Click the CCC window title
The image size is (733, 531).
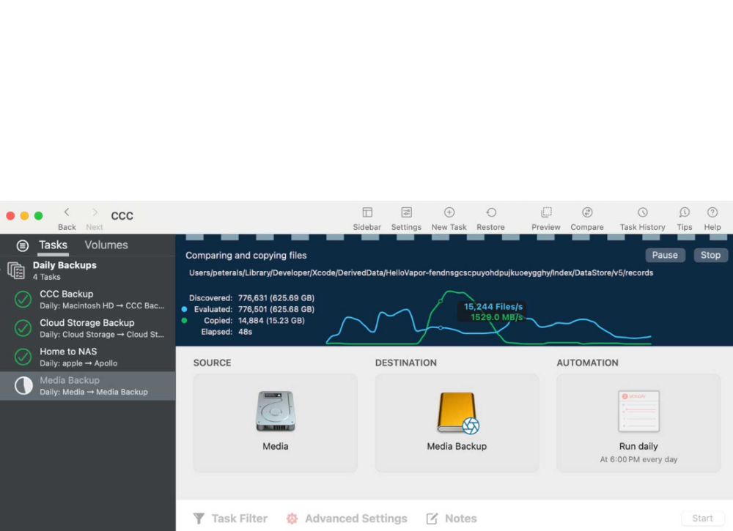pyautogui.click(x=122, y=216)
